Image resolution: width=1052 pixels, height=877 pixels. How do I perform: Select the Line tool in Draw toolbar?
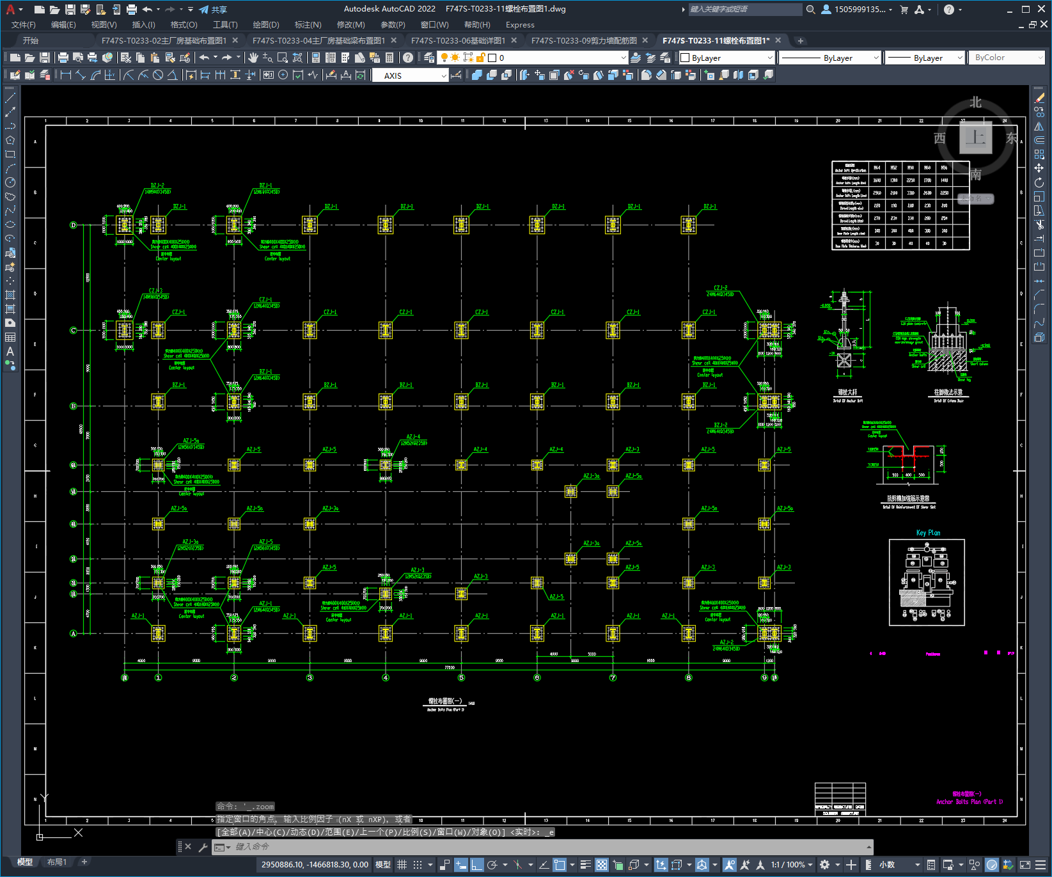pos(10,99)
